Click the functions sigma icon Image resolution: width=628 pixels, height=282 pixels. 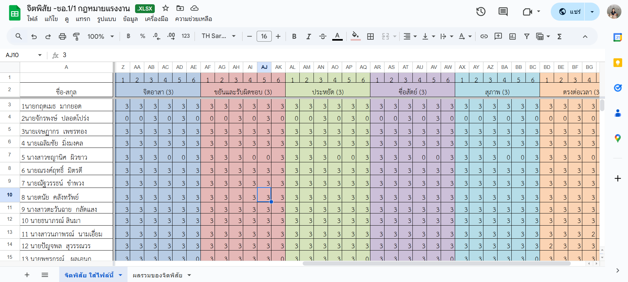coord(559,36)
